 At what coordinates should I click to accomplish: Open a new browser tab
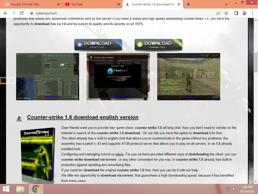click(x=188, y=4)
